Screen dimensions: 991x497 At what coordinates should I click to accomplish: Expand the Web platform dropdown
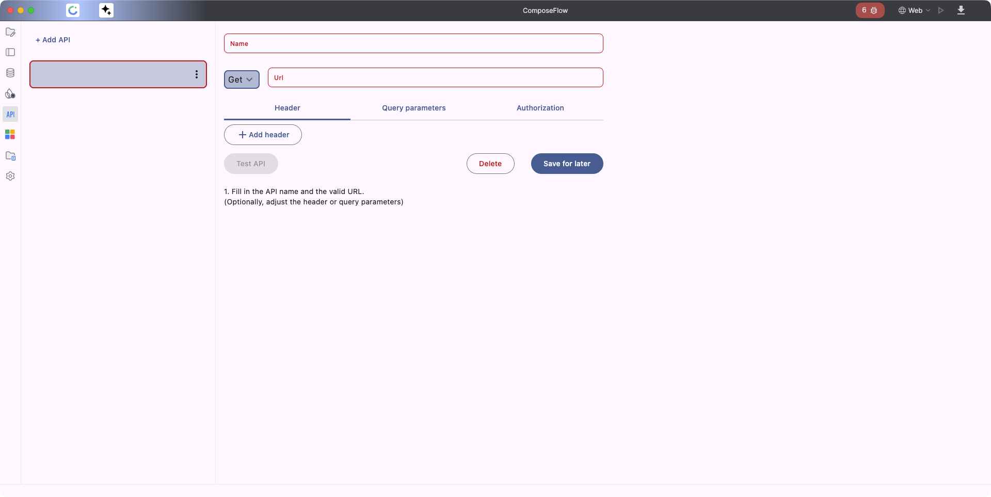point(914,10)
